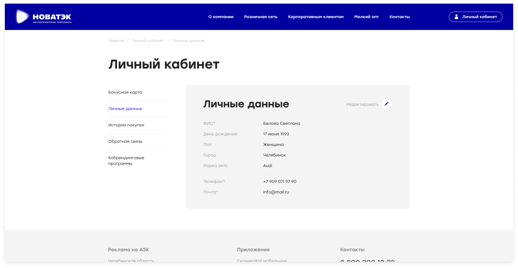Open Бонусная карта sidebar section

125,92
